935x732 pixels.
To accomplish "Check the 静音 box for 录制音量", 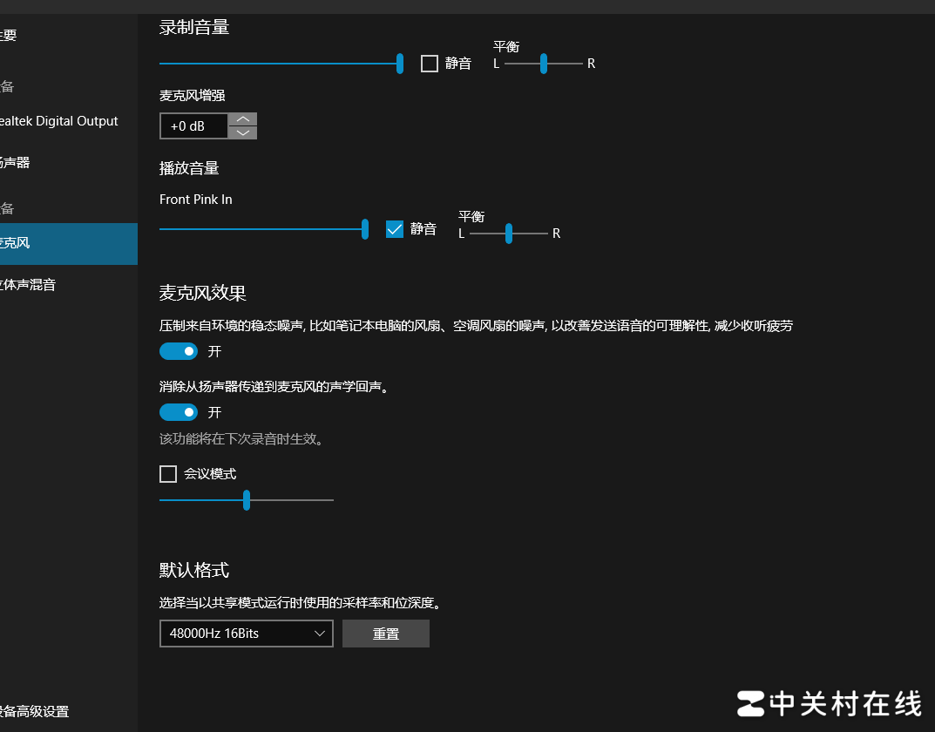I will [430, 64].
